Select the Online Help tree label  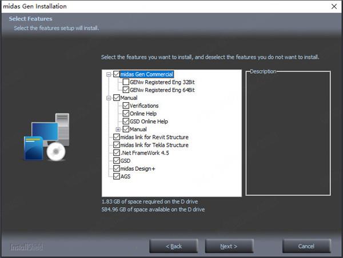coord(143,114)
